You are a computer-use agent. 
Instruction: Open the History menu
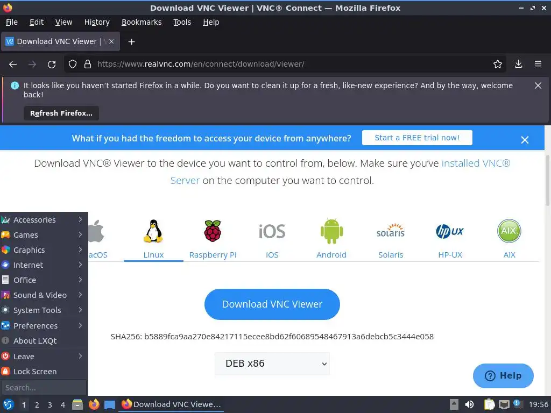pyautogui.click(x=97, y=22)
